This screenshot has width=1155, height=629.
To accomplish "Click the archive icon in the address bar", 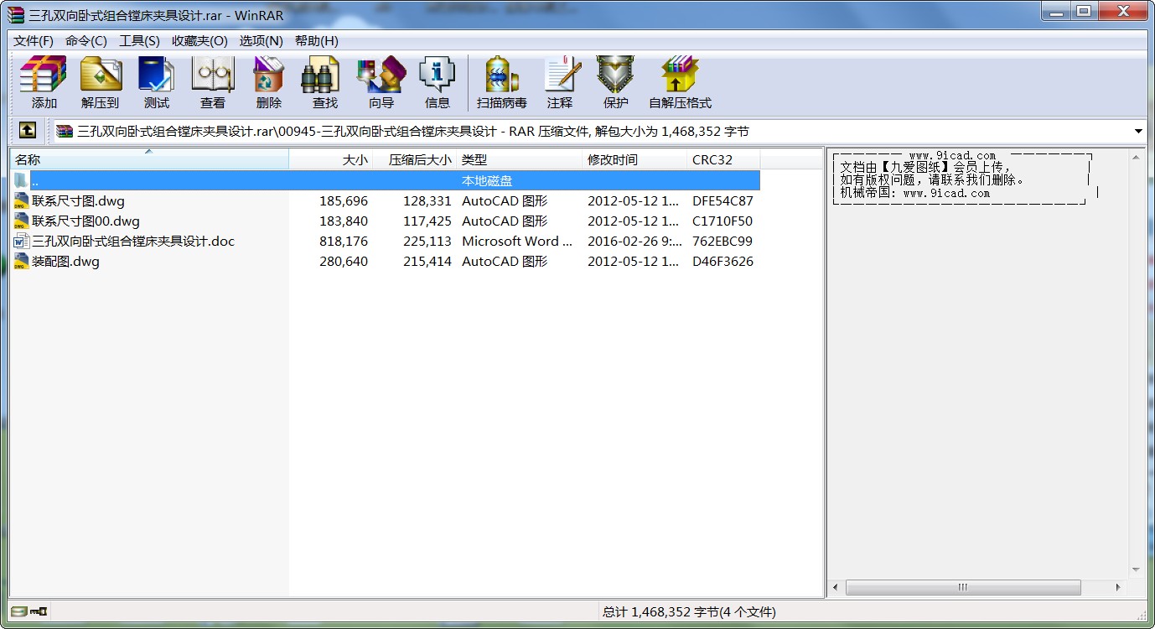I will 65,131.
